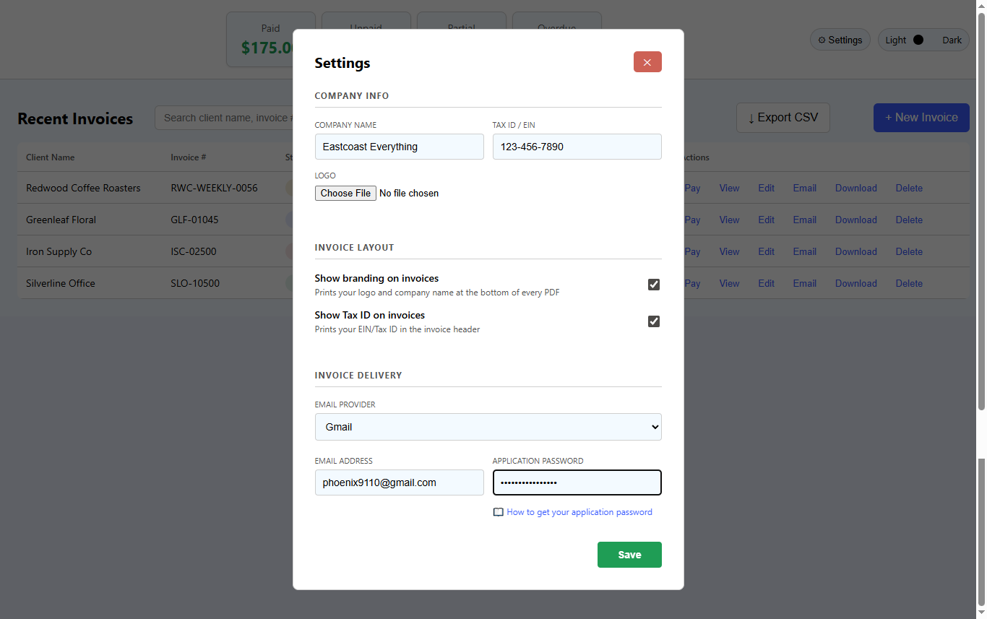The image size is (987, 619).
Task: Uncheck Show Tax ID on invoices
Action: tap(654, 321)
